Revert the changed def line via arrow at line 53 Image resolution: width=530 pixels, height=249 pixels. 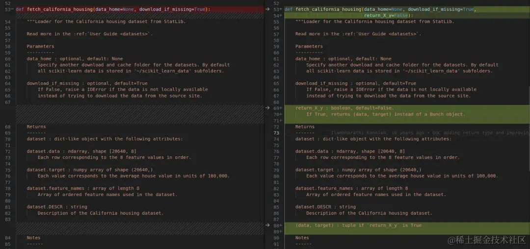268,9
